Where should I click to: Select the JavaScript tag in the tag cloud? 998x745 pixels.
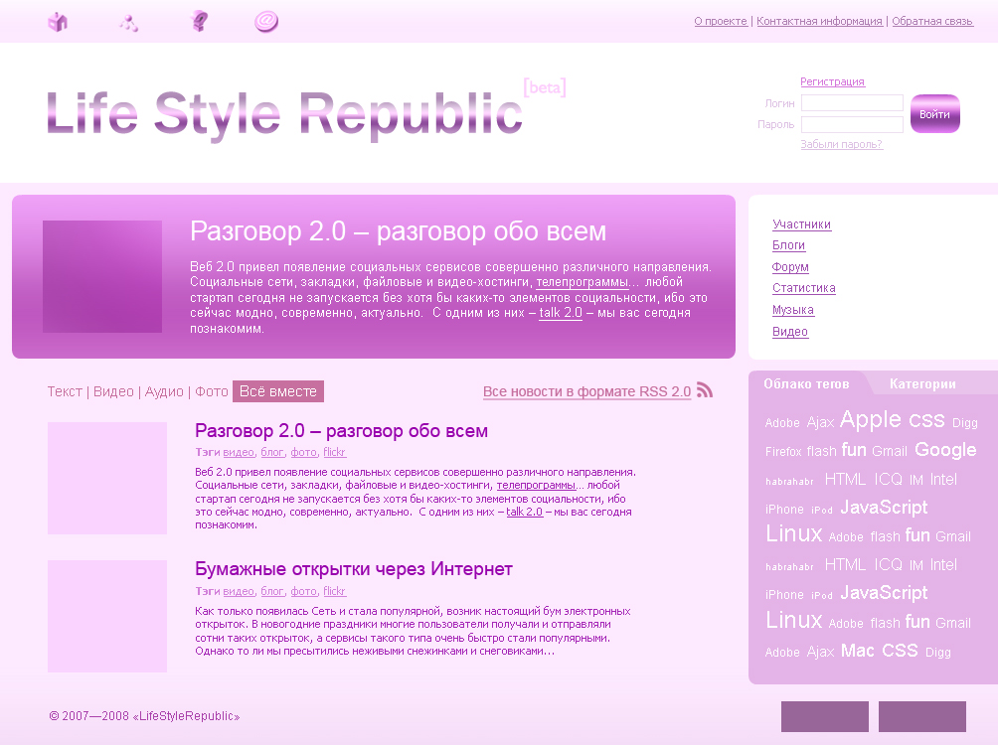(x=884, y=507)
